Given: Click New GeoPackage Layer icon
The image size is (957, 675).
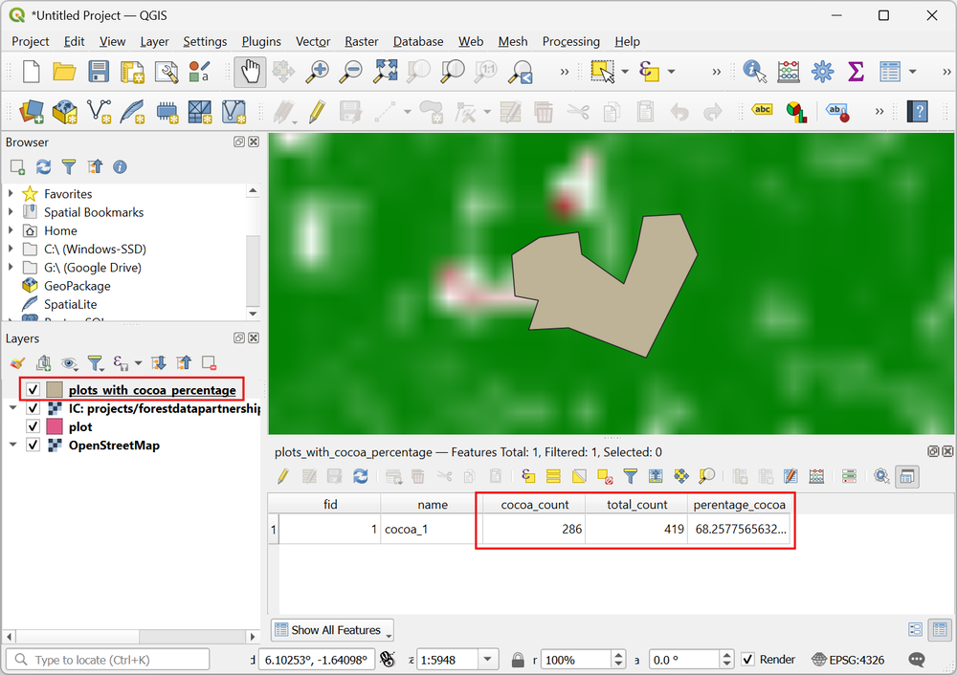Looking at the screenshot, I should coord(65,112).
